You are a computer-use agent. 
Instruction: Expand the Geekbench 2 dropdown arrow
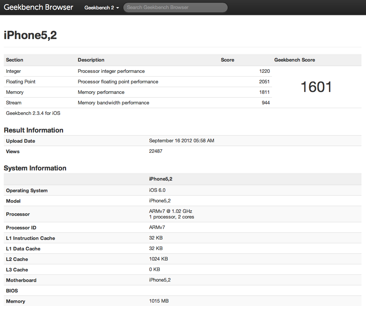117,8
